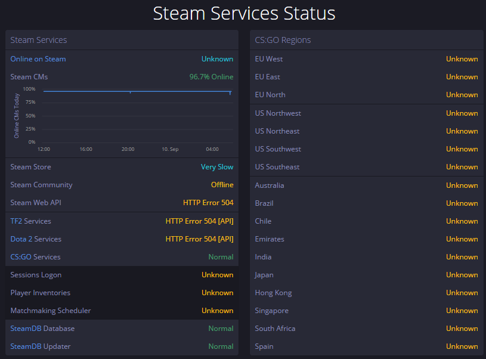Click the 20:00 label on the graph
The height and width of the screenshot is (359, 486).
[x=128, y=149]
